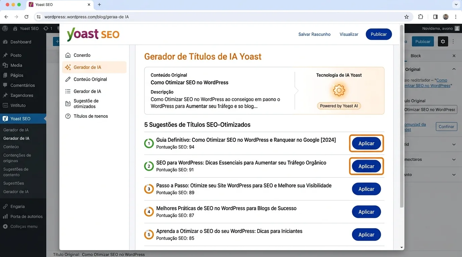Click the Títulos de roenos help icon
462x257 pixels.
(68, 116)
